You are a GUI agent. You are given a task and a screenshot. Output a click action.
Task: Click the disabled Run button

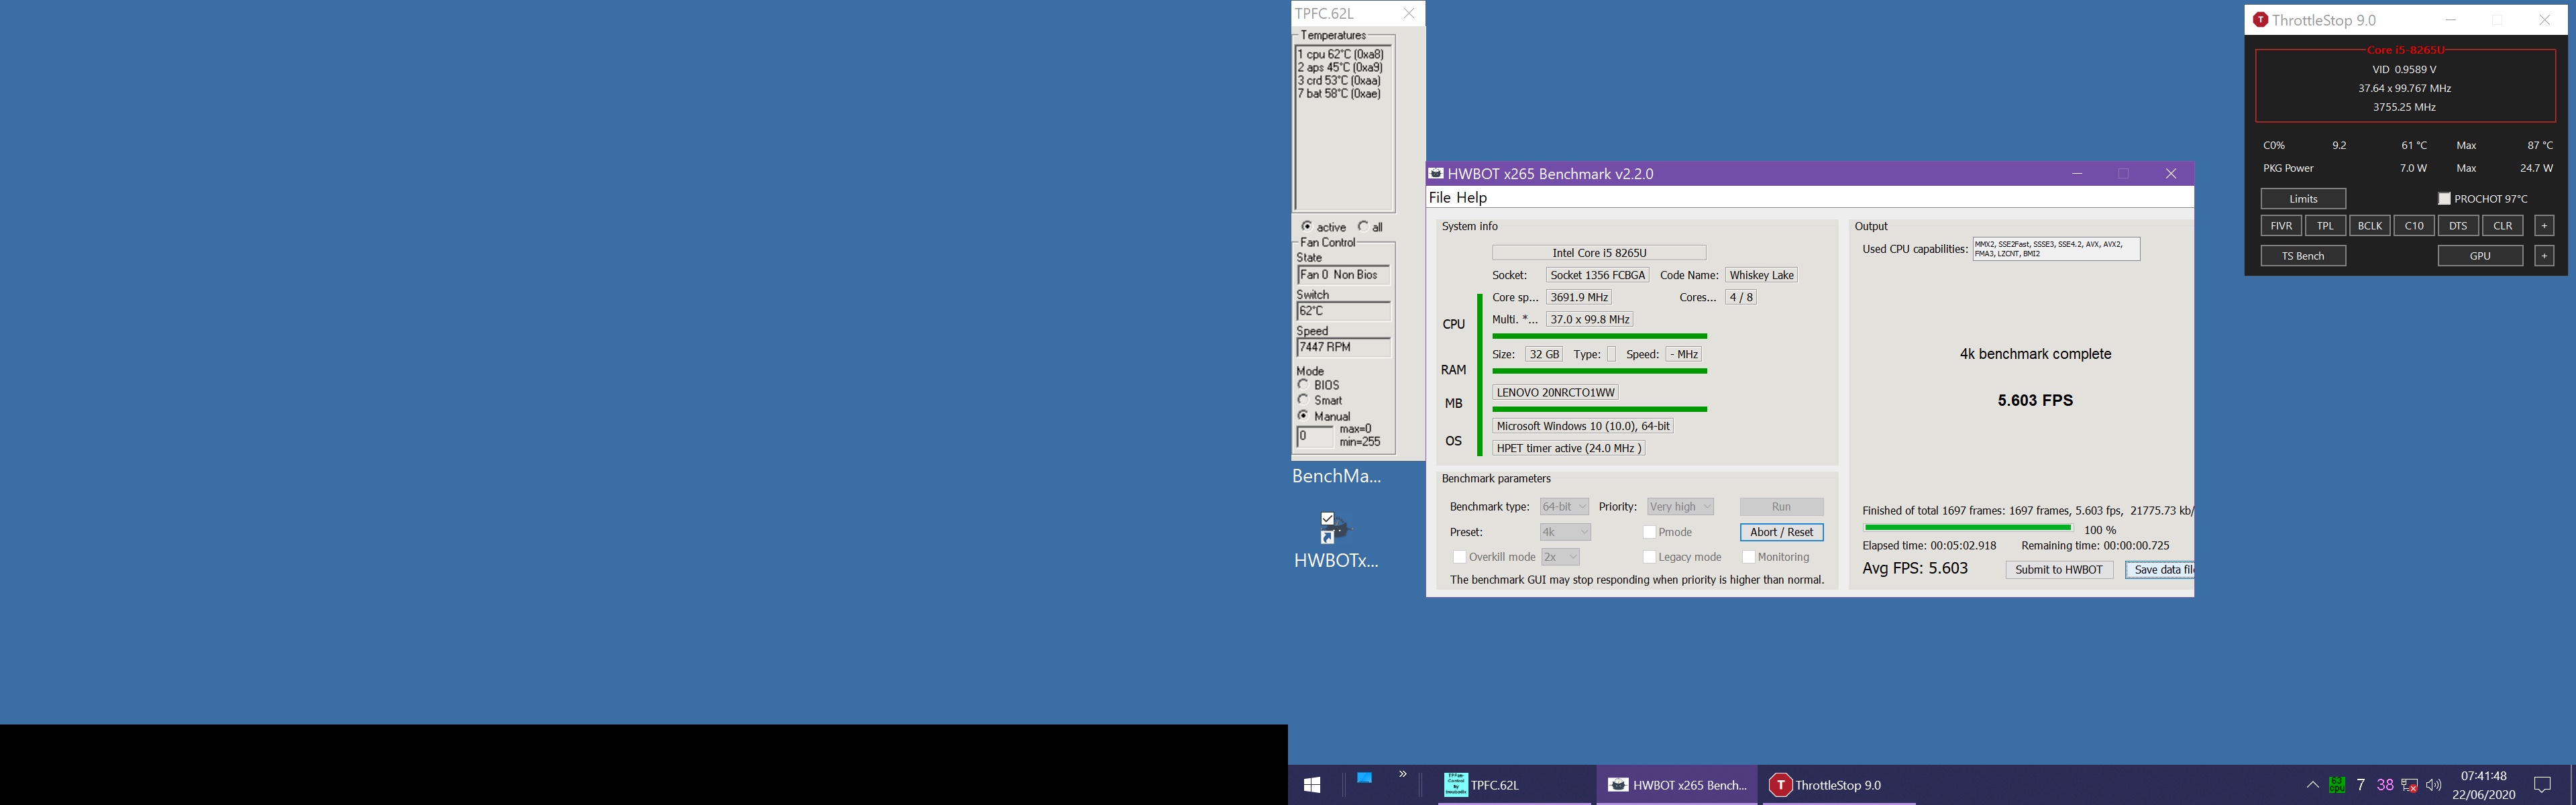[1781, 507]
